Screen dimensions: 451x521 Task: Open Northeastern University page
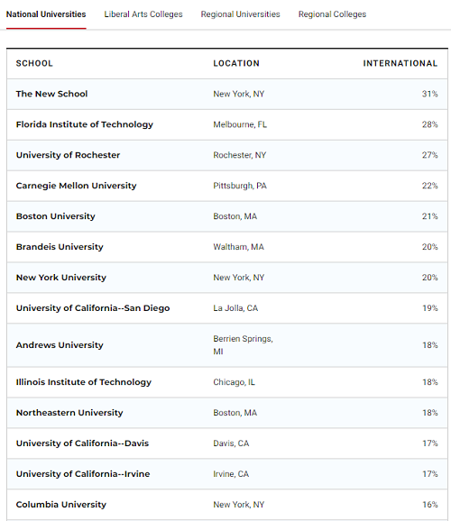point(69,413)
